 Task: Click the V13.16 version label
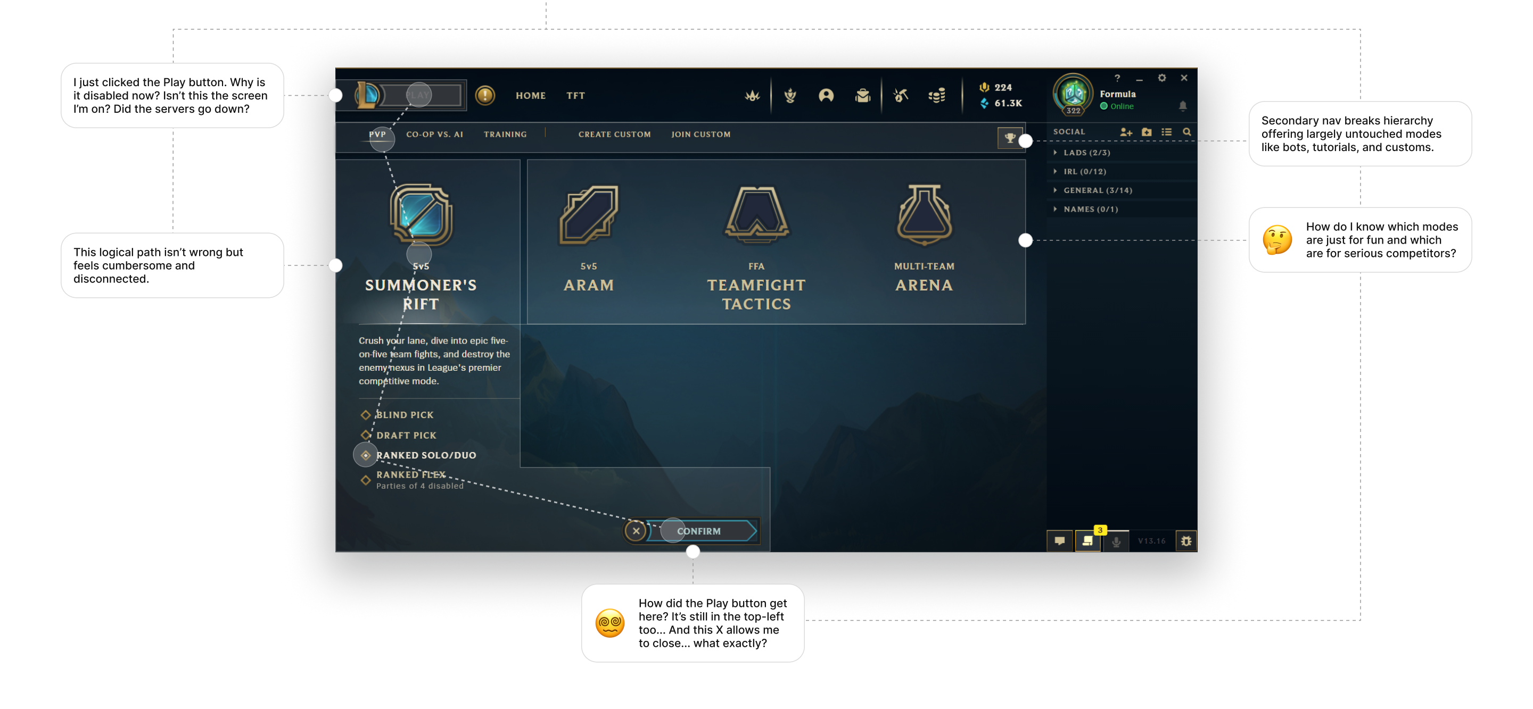(1151, 542)
